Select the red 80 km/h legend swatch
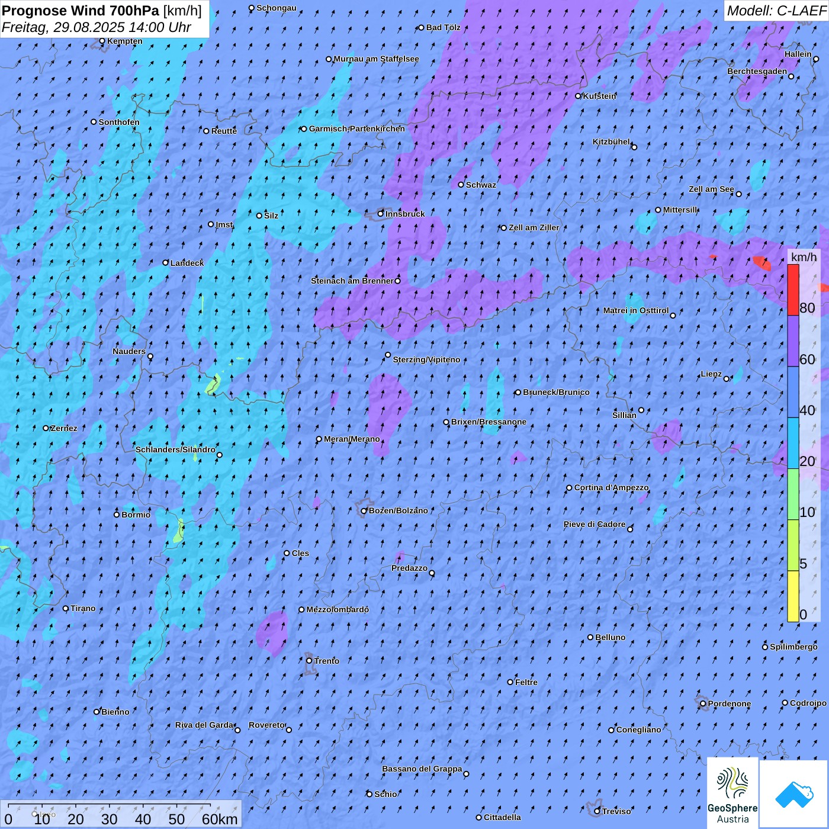Screen dimensions: 829x829 [793, 290]
